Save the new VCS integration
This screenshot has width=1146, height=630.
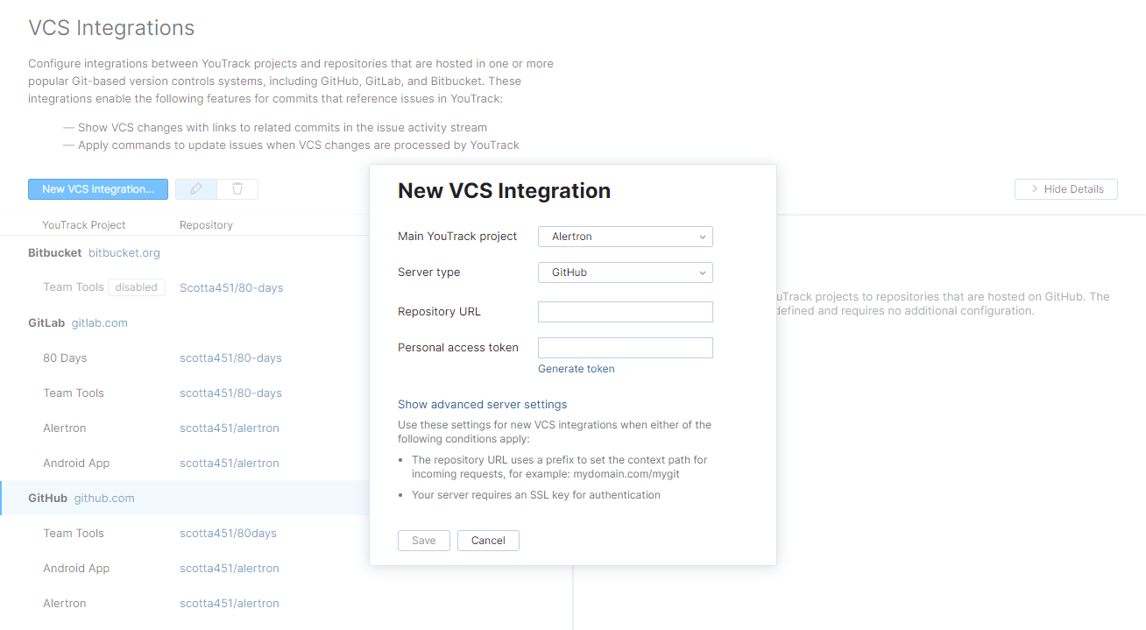423,540
